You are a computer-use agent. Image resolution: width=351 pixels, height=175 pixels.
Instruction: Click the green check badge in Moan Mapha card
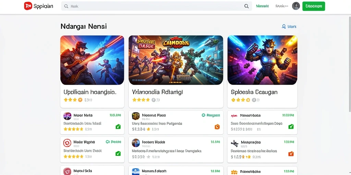click(118, 153)
